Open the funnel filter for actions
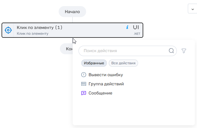 pyautogui.click(x=184, y=51)
